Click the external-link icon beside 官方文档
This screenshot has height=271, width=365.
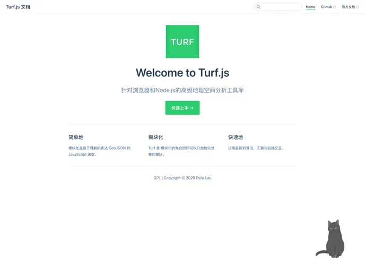tap(358, 7)
